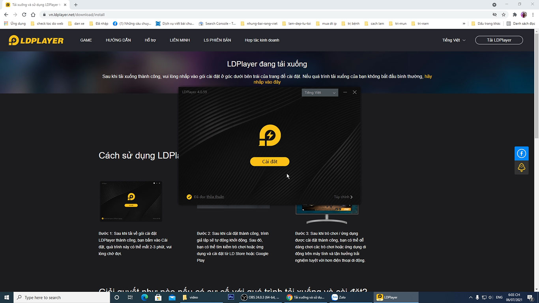Open the 'HƯỚNG DẪN' menu item
539x303 pixels.
(118, 40)
